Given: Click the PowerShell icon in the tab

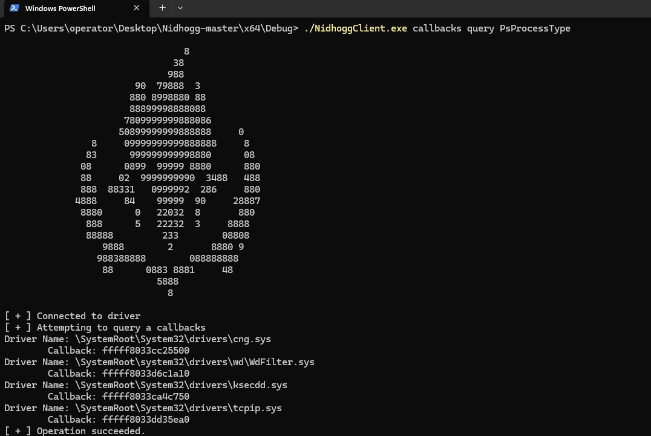Looking at the screenshot, I should pyautogui.click(x=14, y=8).
